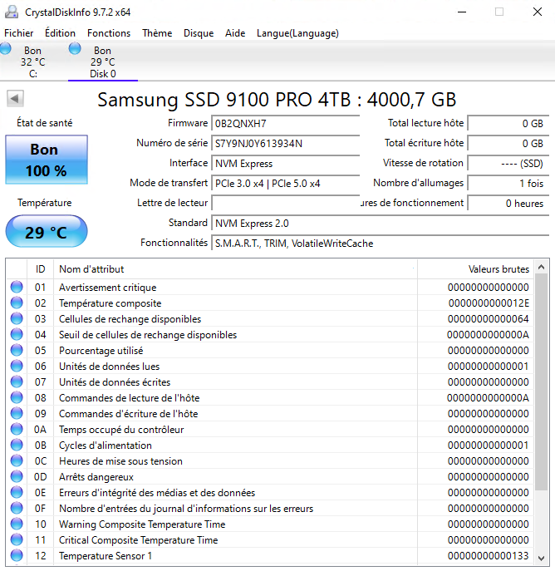Click status orb of Commandes de lecture row
The width and height of the screenshot is (555, 571).
17,397
